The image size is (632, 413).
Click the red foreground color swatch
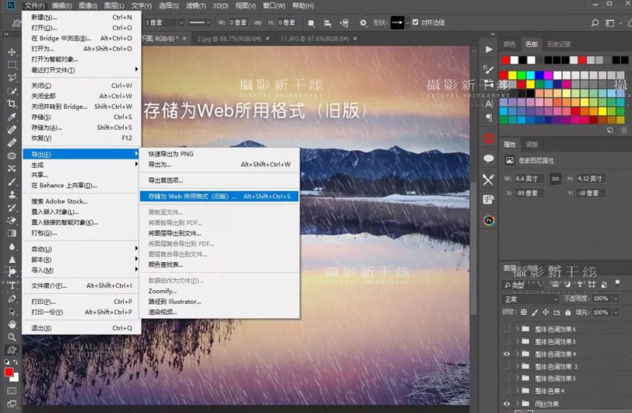click(x=8, y=372)
